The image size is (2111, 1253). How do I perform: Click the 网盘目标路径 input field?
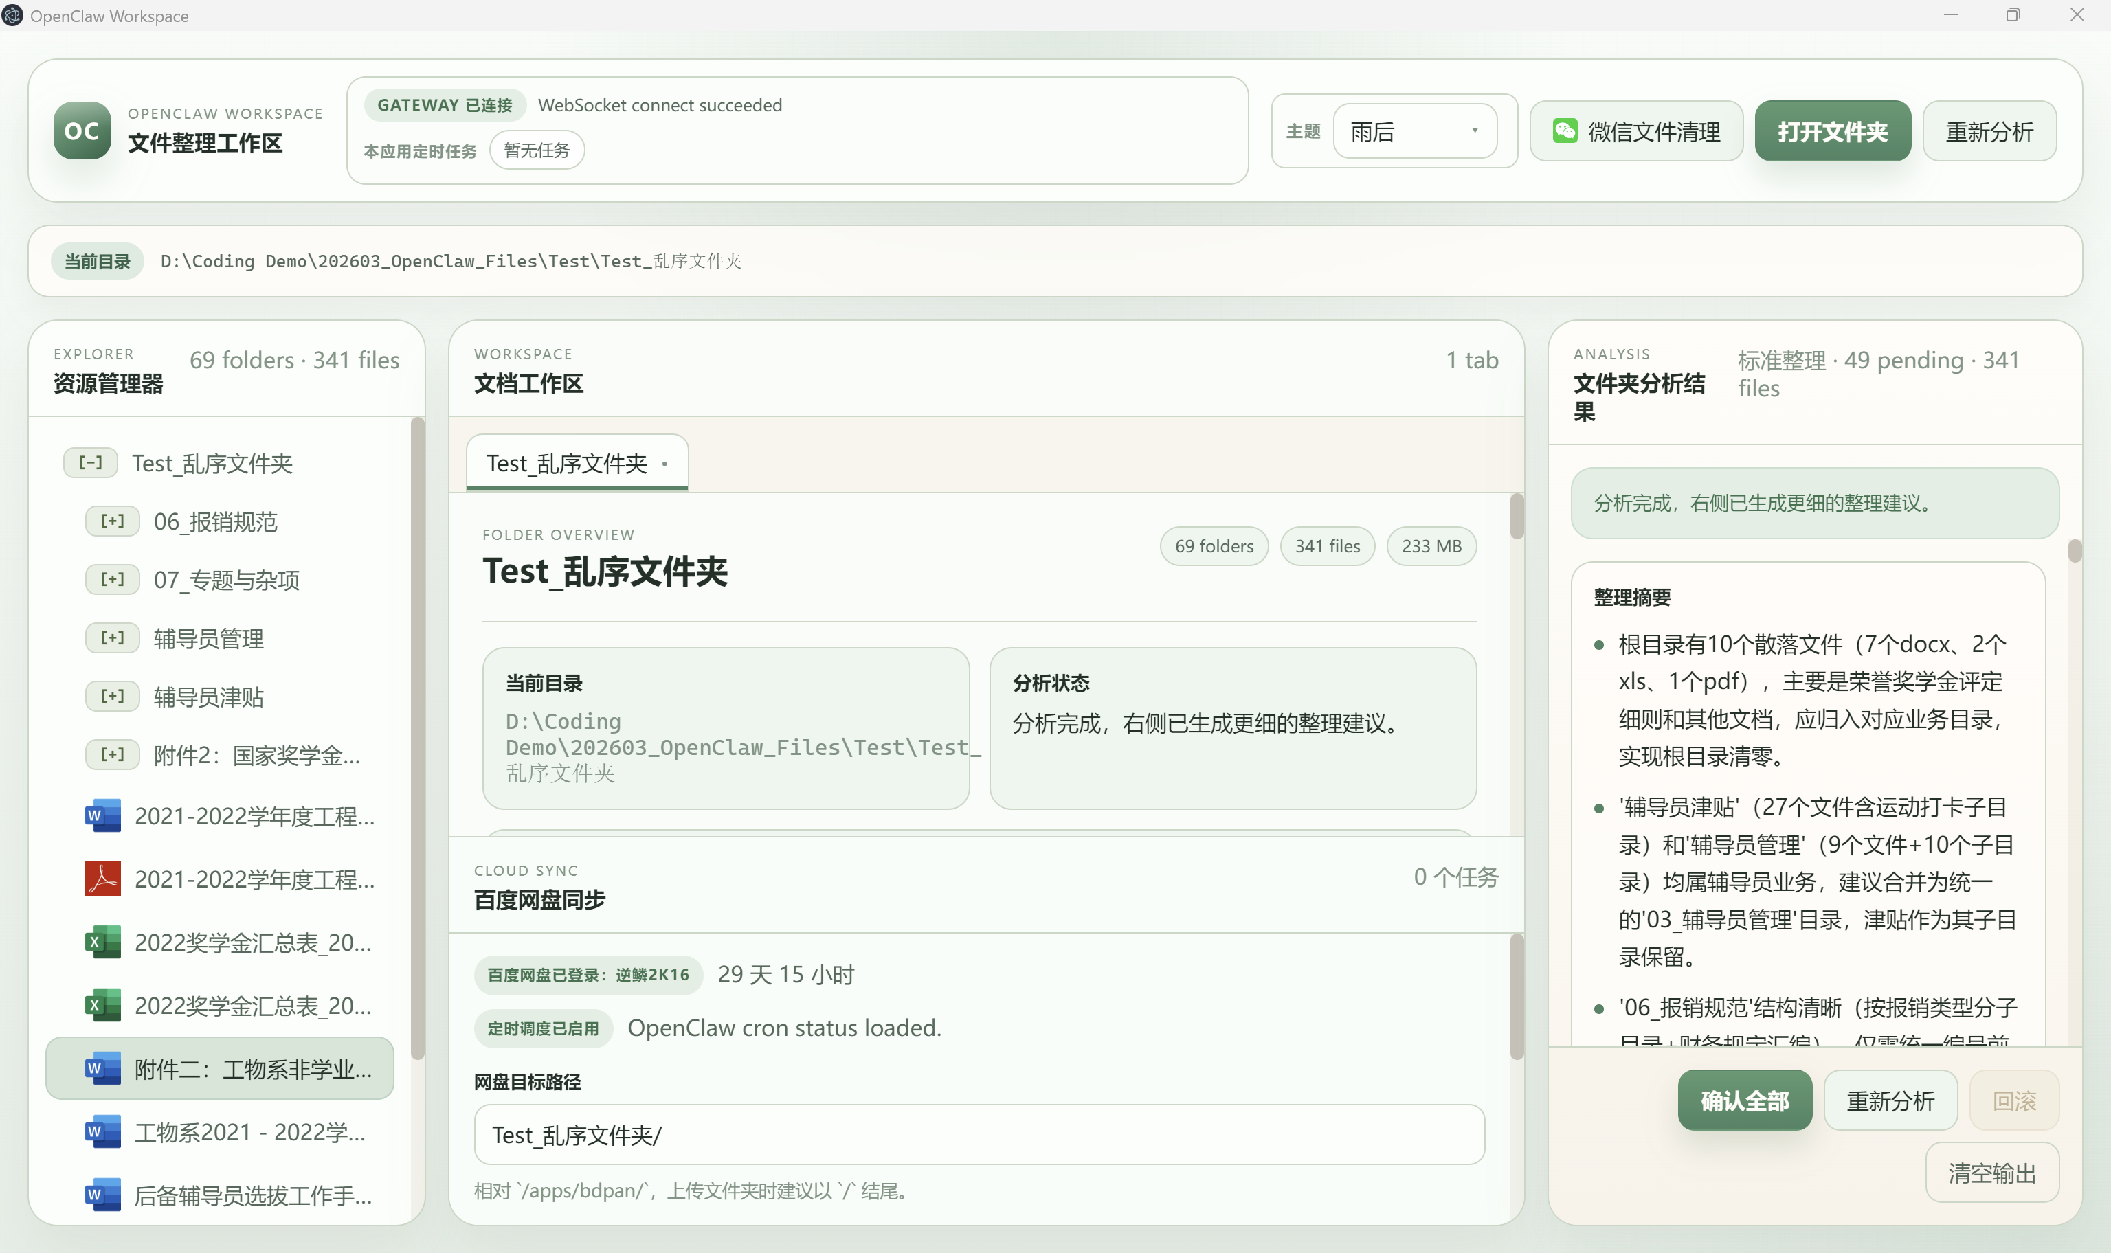coord(979,1135)
